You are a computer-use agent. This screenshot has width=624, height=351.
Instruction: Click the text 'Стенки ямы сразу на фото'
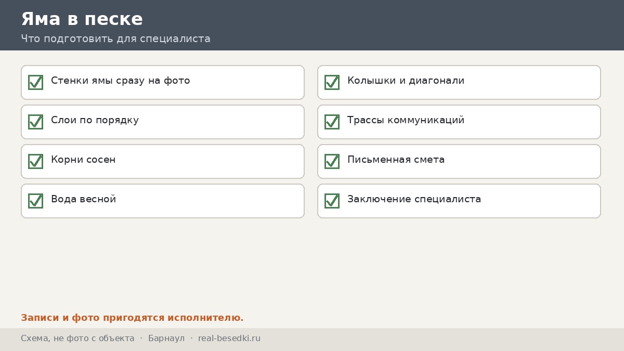(121, 81)
